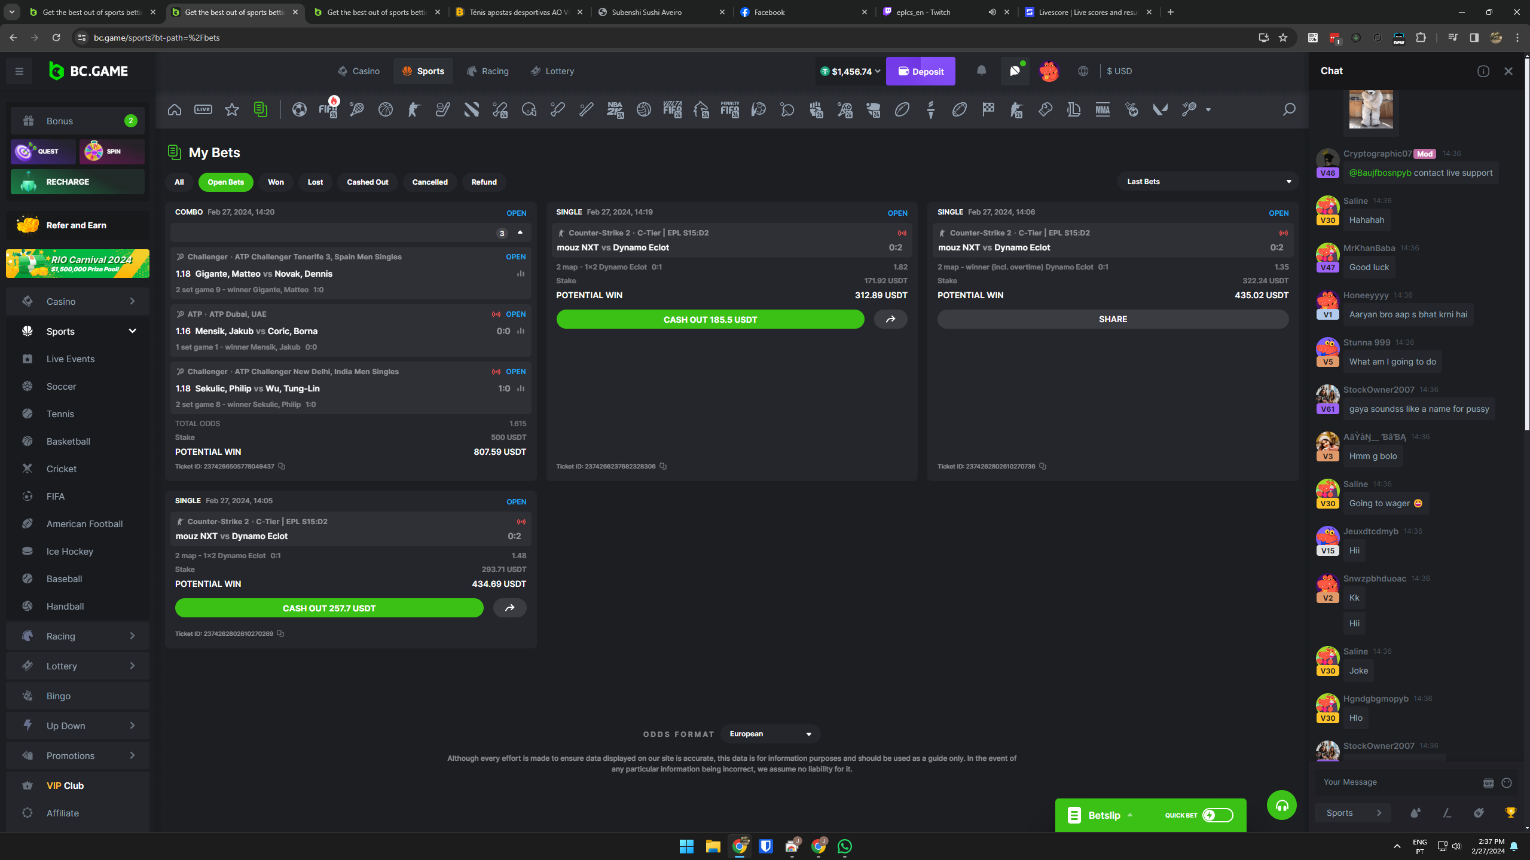Viewport: 1530px width, 860px height.
Task: Expand more sports dropdown arrow in sports bar
Action: [x=1208, y=109]
